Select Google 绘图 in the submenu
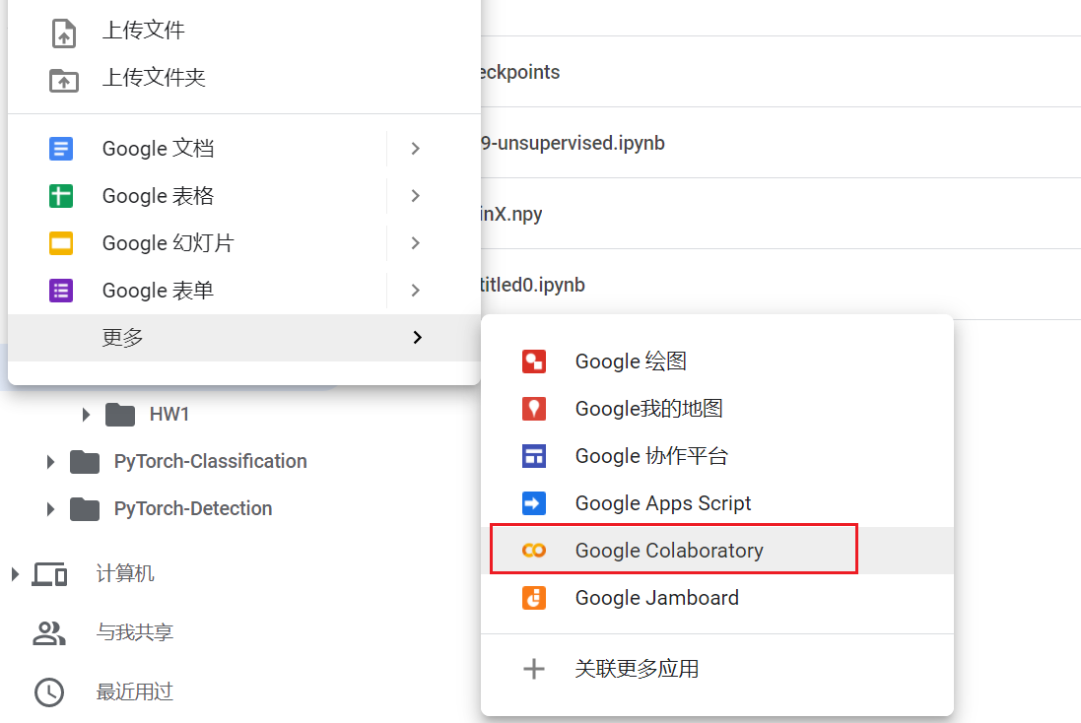 (x=717, y=361)
